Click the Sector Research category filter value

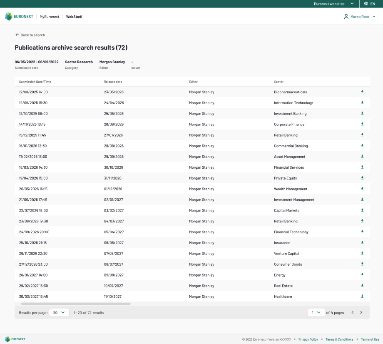tap(79, 62)
